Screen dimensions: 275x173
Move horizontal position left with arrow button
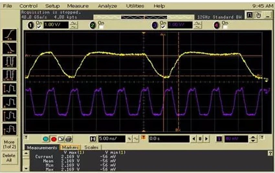tap(194, 139)
